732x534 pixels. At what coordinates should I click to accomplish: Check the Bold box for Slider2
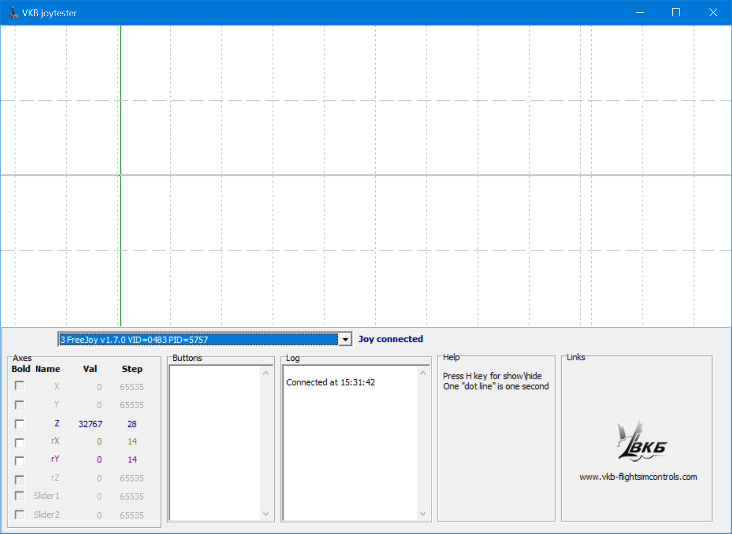[x=19, y=515]
